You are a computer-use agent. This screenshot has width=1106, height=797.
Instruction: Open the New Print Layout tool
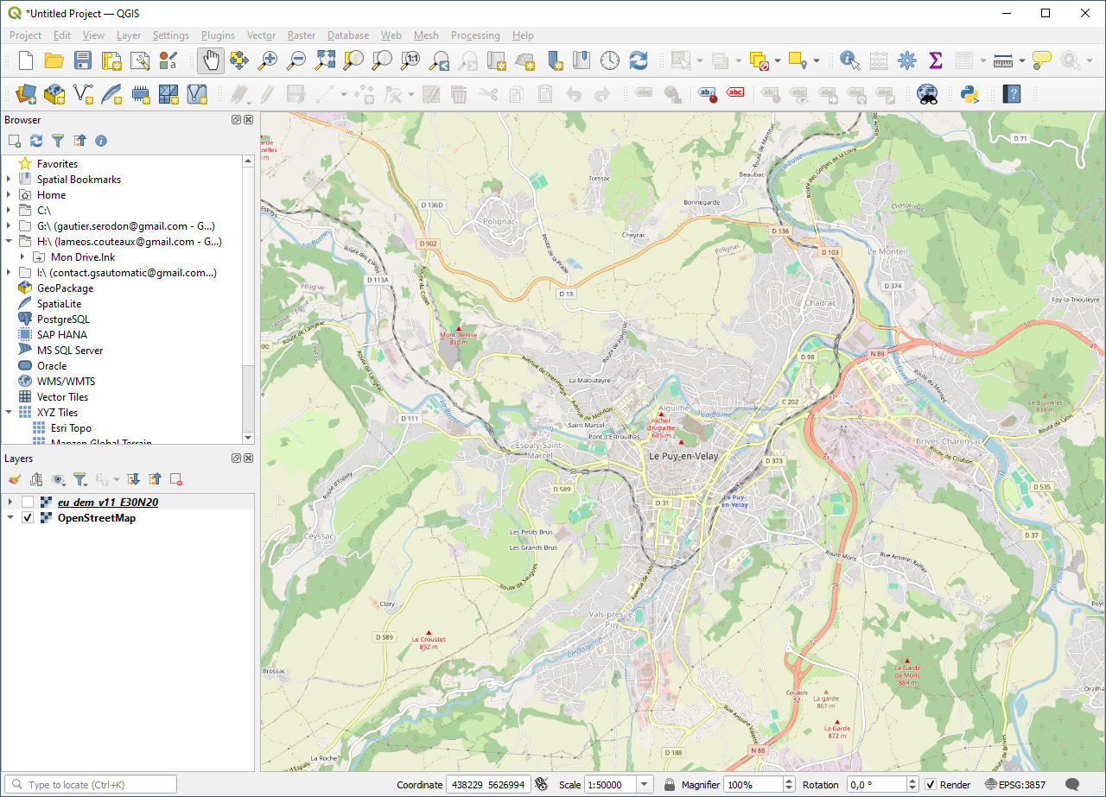pos(111,60)
